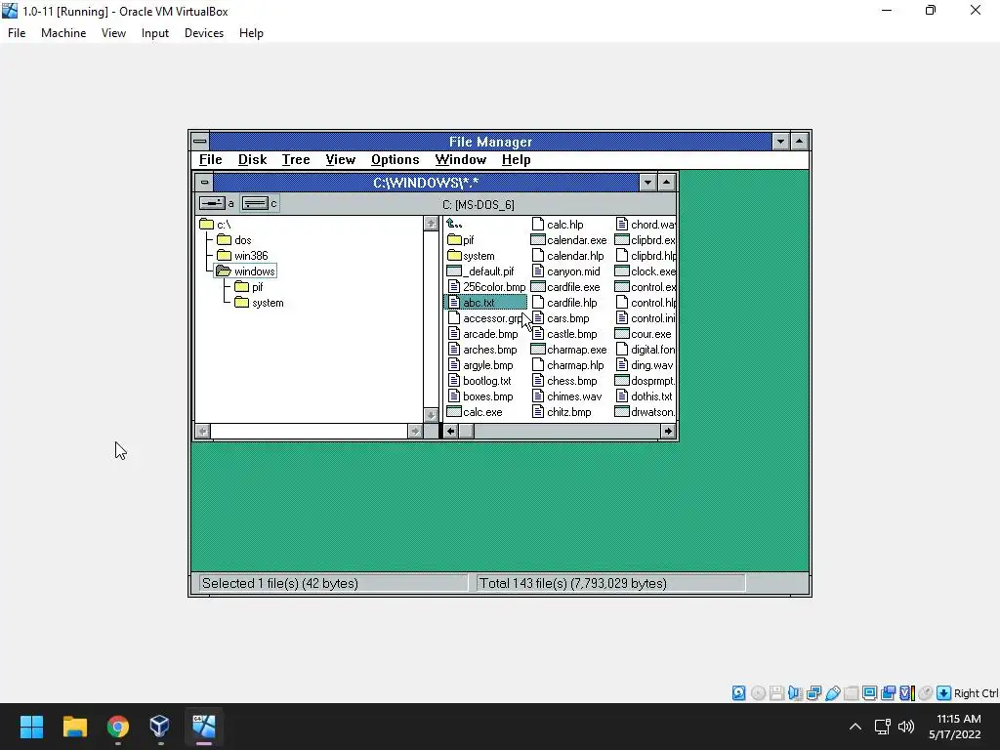Image resolution: width=1000 pixels, height=750 pixels.
Task: Select pif folder in file list
Action: [461, 240]
